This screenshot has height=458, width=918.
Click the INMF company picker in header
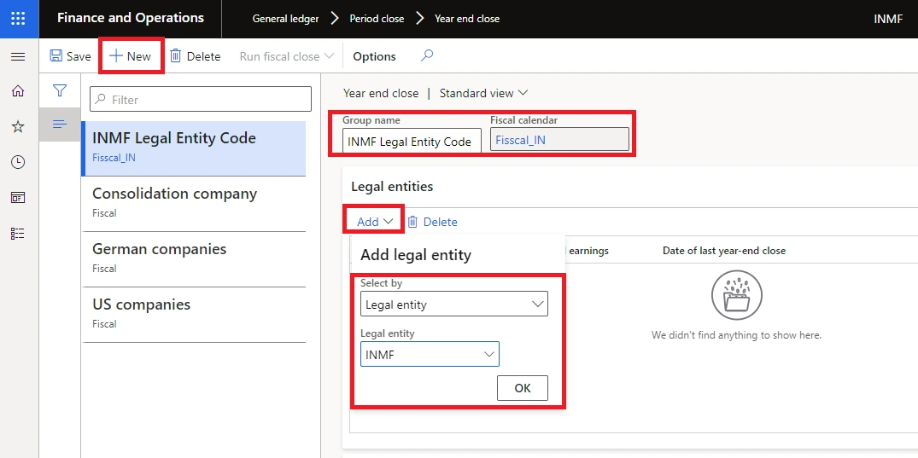point(888,19)
